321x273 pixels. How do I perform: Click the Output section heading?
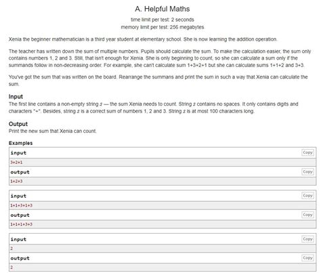tap(18, 124)
